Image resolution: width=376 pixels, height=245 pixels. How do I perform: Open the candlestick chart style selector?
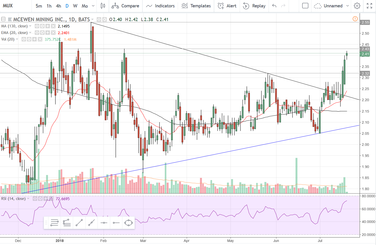[x=103, y=6]
